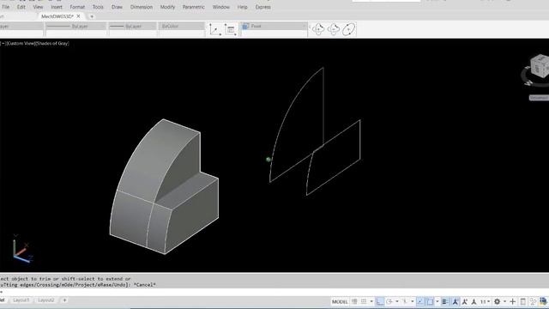Add a new layout tab
549x309 pixels.
pyautogui.click(x=64, y=300)
